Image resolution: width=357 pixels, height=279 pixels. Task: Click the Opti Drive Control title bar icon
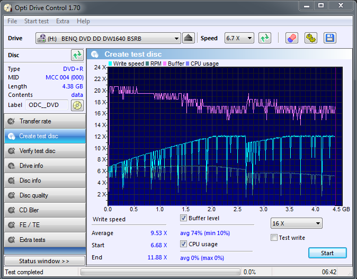(8, 8)
